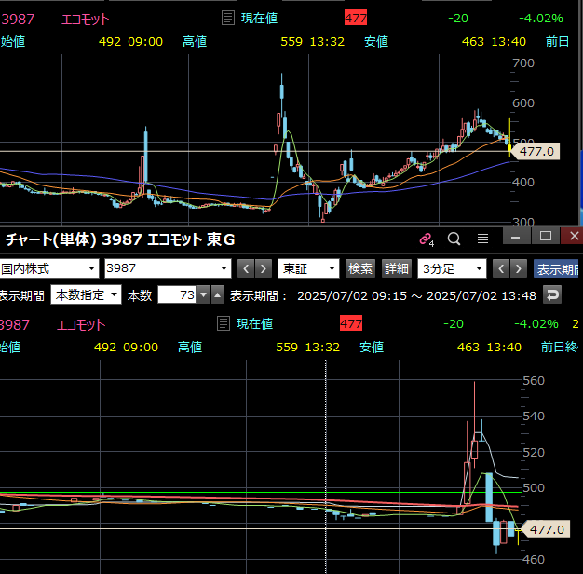Screen dimensions: 583x574
Task: Click the red 477 current price in lower panel
Action: click(x=351, y=323)
